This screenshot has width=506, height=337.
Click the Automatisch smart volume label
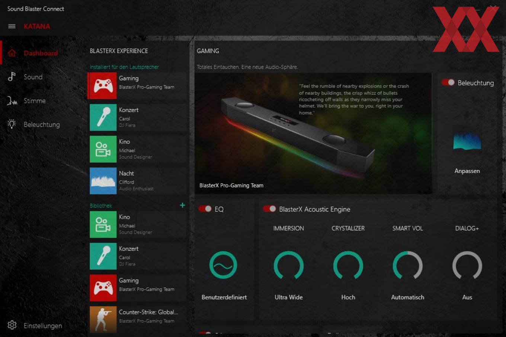[x=408, y=297]
